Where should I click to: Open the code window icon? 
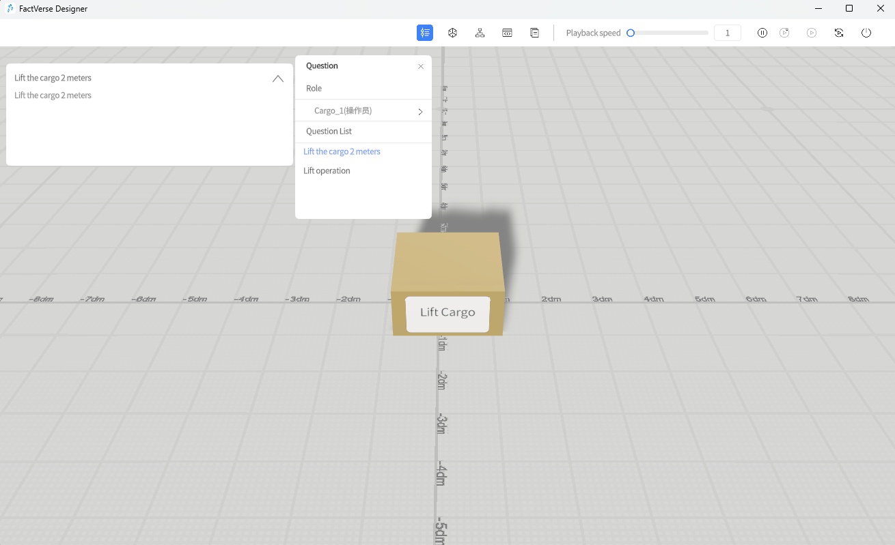tap(507, 32)
